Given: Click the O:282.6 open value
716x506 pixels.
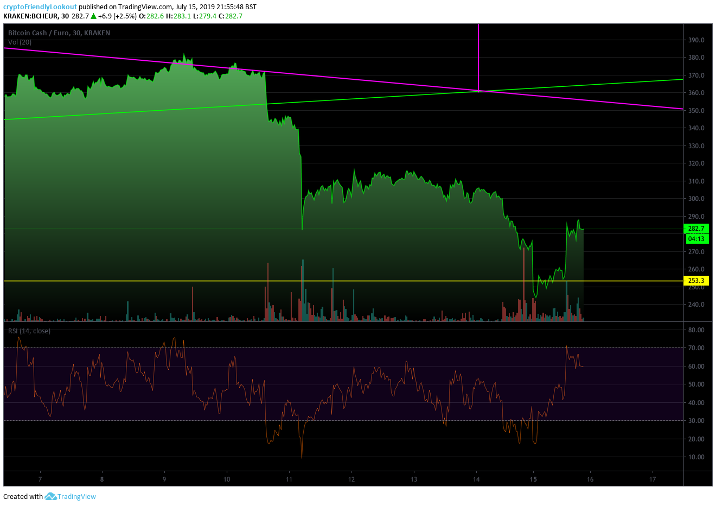Looking at the screenshot, I should point(151,16).
